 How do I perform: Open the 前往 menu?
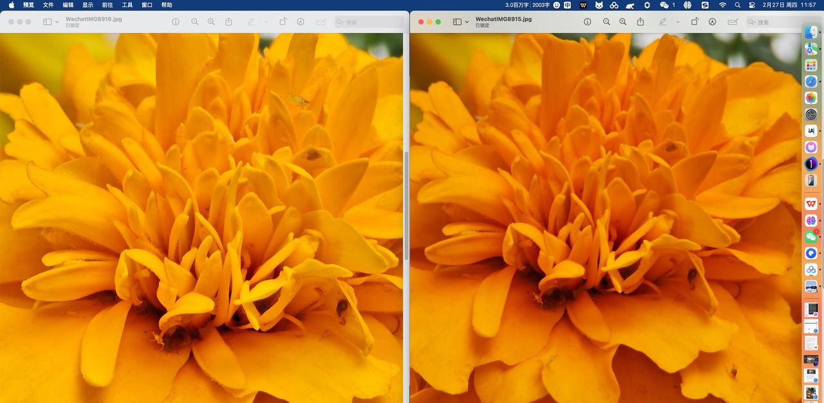[108, 5]
